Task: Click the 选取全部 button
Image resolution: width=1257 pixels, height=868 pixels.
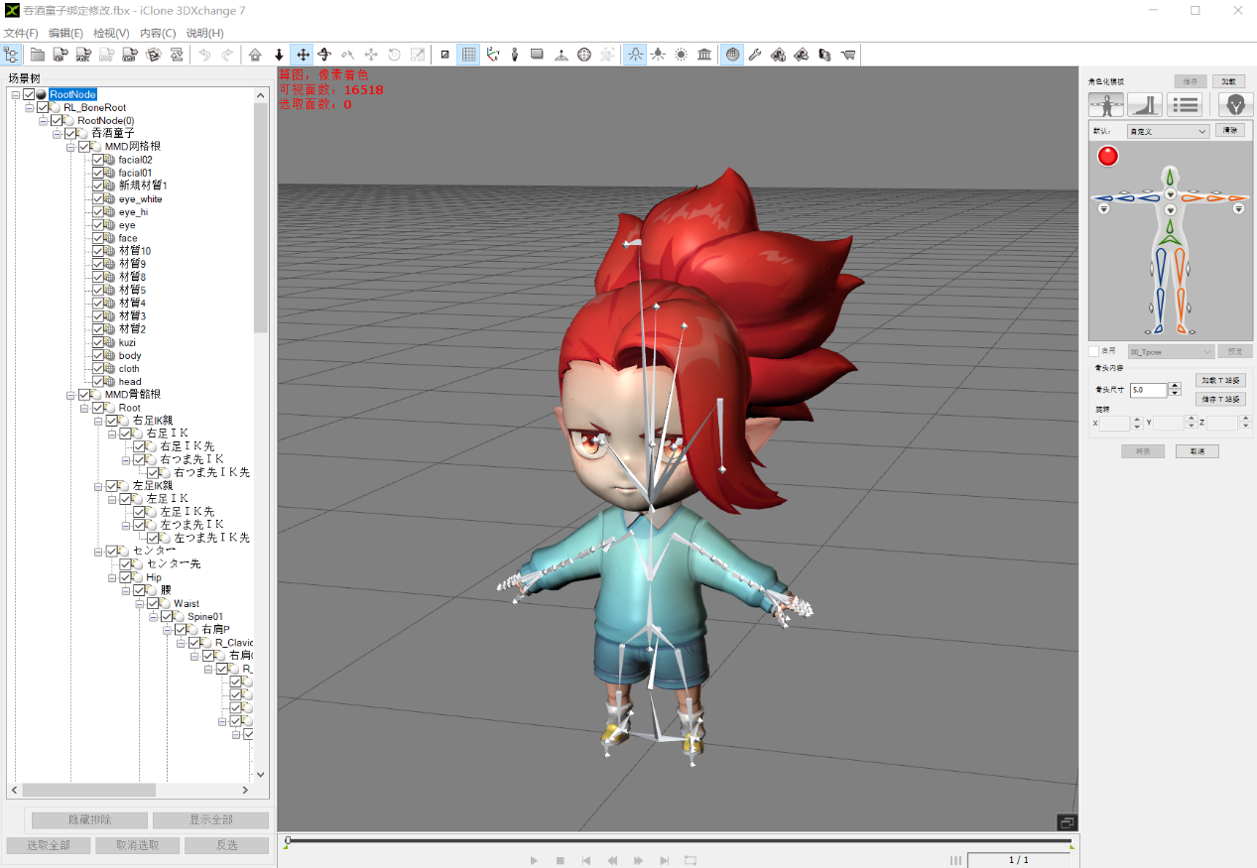Action: [x=49, y=845]
